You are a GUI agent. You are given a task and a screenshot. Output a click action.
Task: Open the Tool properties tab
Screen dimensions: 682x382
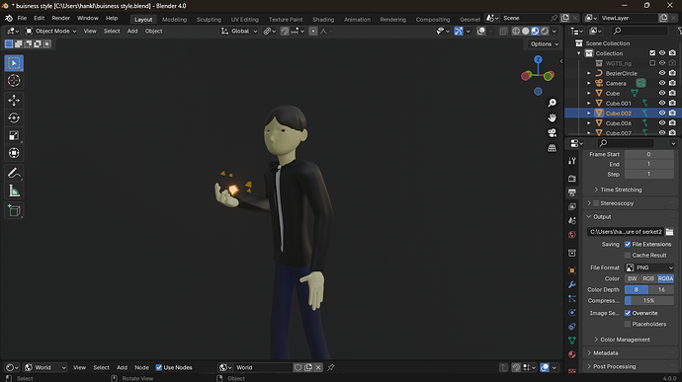(x=572, y=161)
